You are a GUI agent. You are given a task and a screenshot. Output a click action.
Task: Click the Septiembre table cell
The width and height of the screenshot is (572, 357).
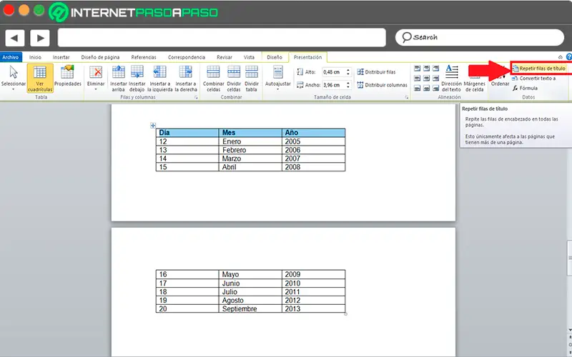click(250, 309)
